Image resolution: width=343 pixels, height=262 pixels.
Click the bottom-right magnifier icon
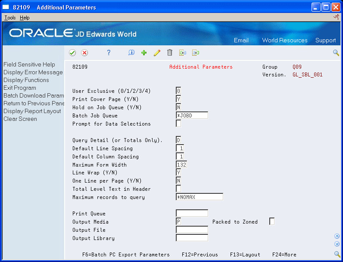pyautogui.click(x=337, y=254)
